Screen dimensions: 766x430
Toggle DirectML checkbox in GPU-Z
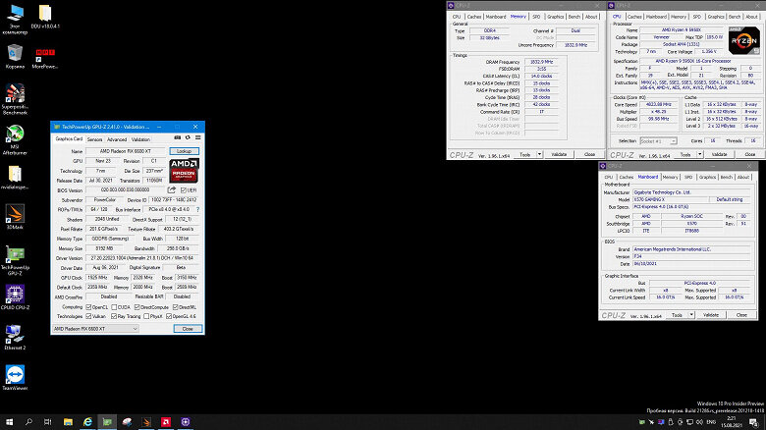coord(175,307)
